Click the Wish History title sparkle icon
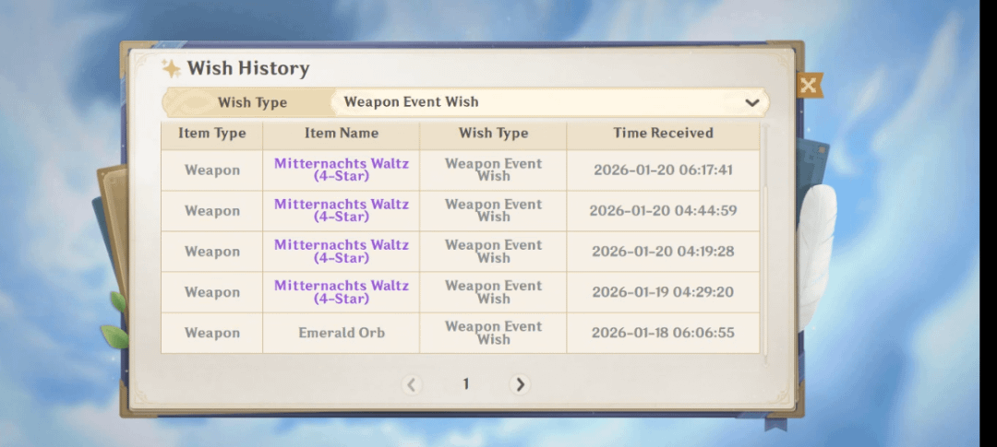 (x=171, y=68)
